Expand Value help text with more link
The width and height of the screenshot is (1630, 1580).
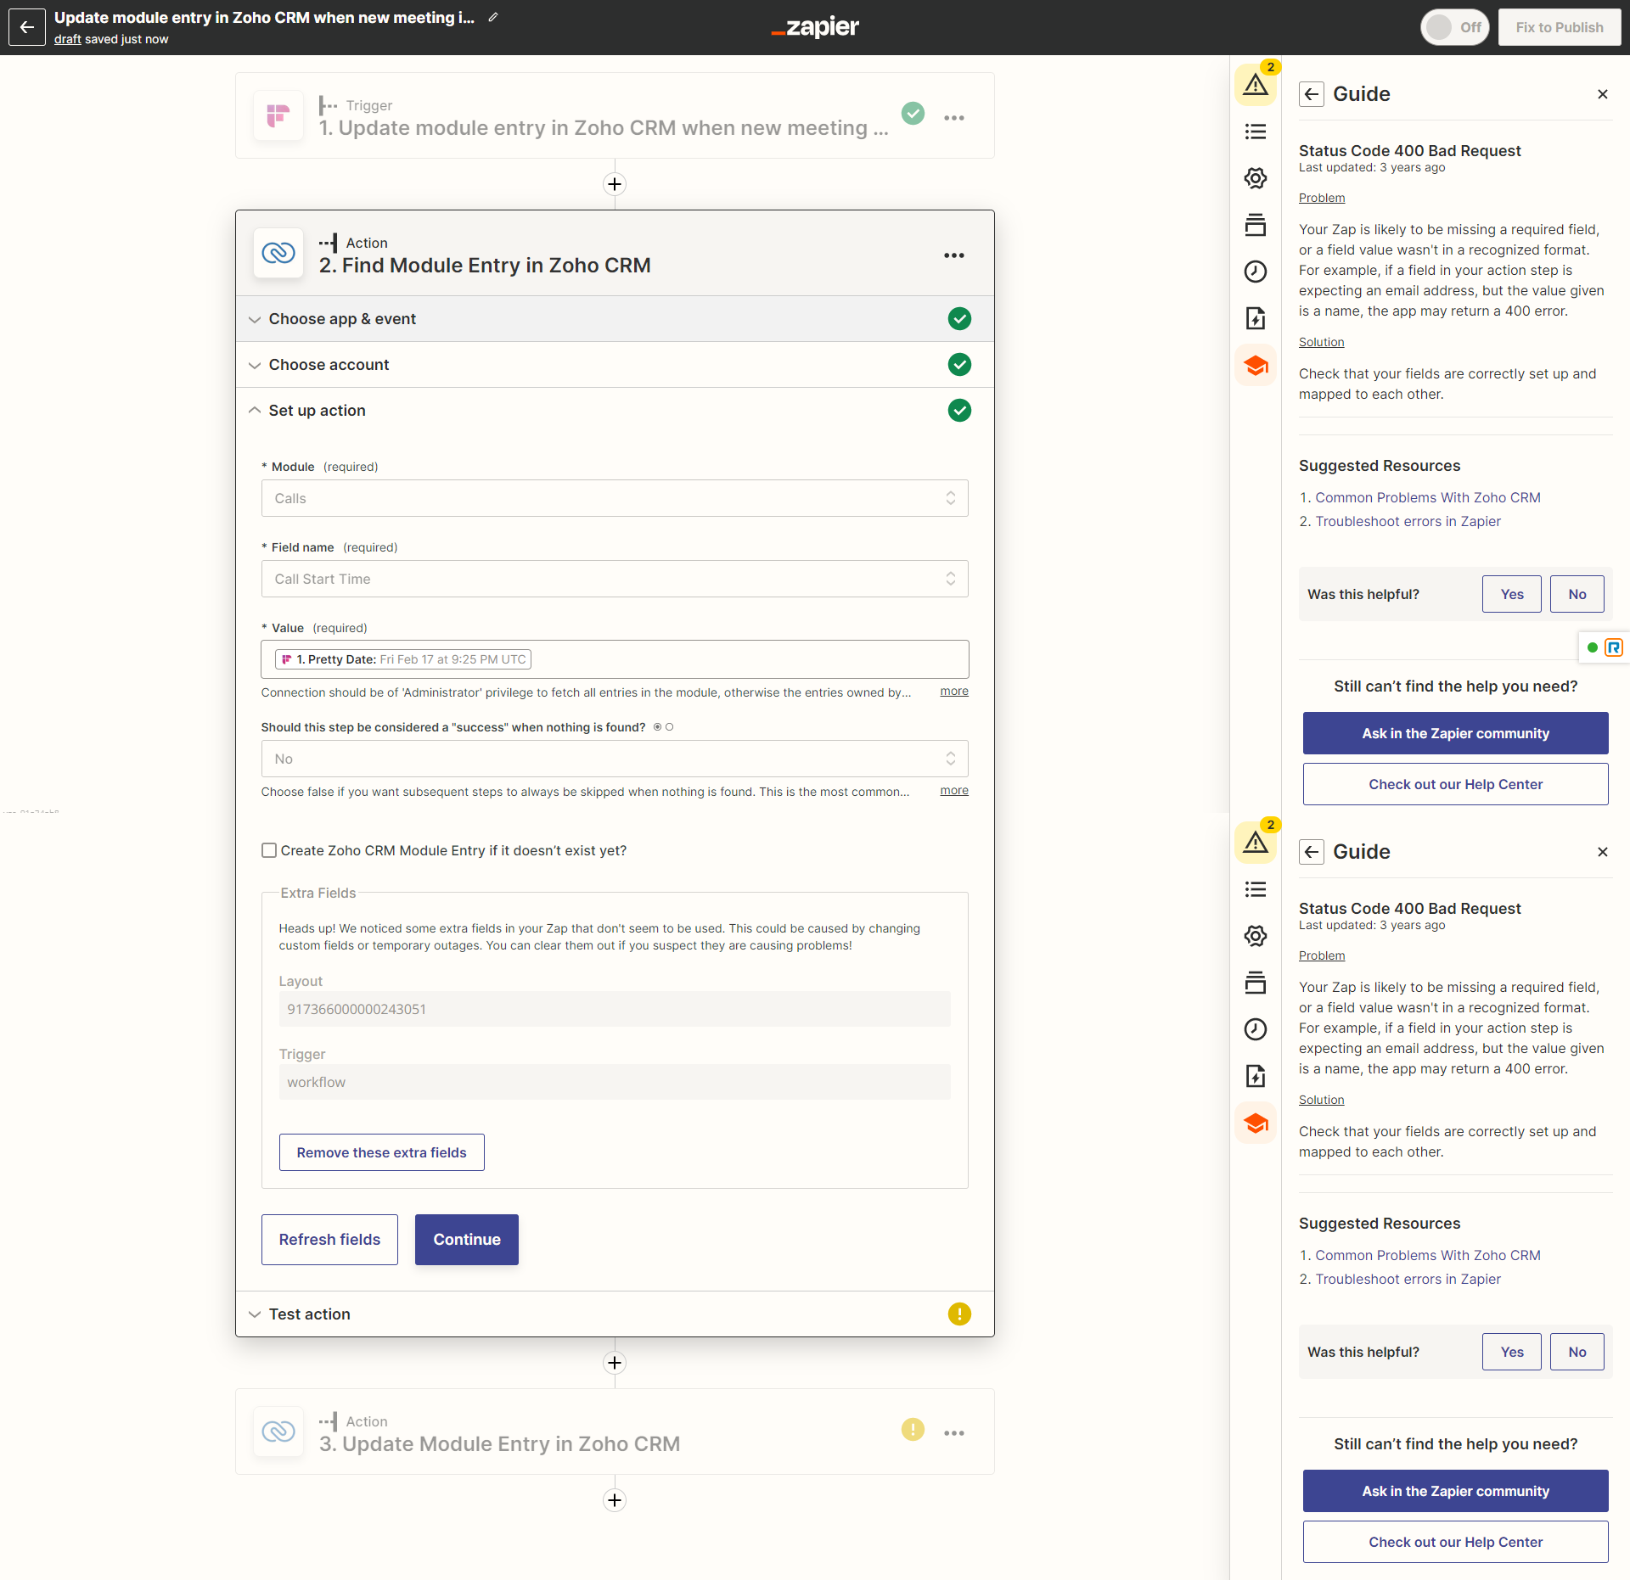click(x=954, y=692)
